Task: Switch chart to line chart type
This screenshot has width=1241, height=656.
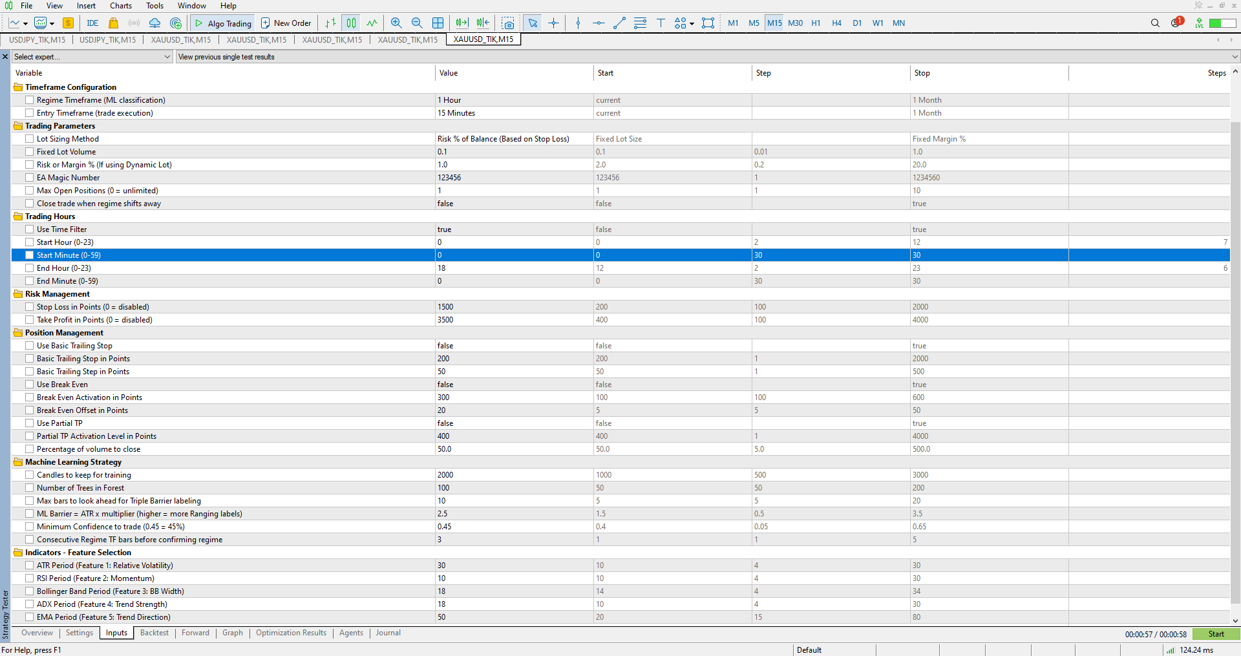Action: click(372, 23)
